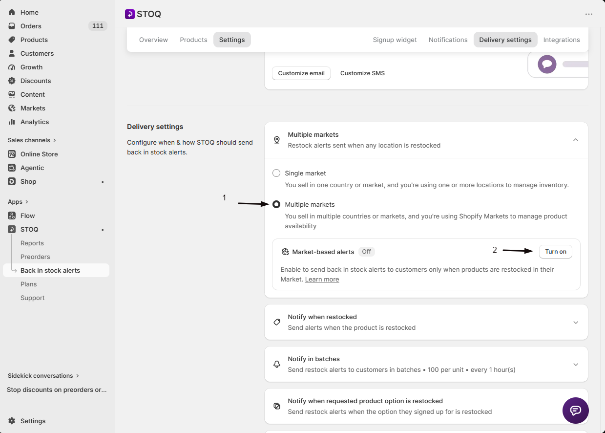Screen dimensions: 605x433
Task: Click the Orders inbox icon
Action: coord(12,26)
